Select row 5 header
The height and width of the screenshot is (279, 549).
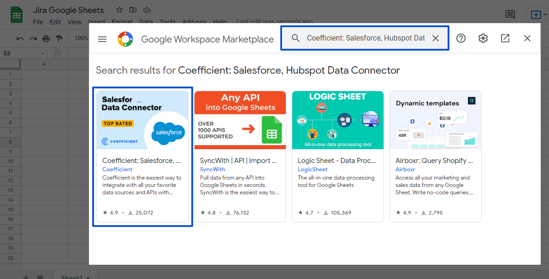[10, 113]
